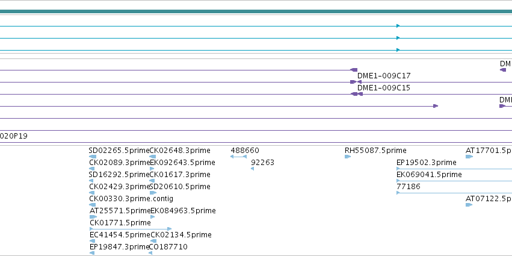Click the double-arrow glyph under 488660
Screen dimensions: 512x256
(x=238, y=157)
